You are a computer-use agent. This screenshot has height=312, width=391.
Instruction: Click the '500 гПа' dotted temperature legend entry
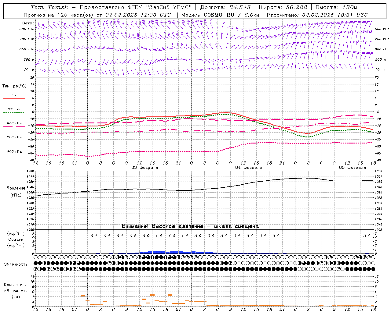(x=14, y=153)
